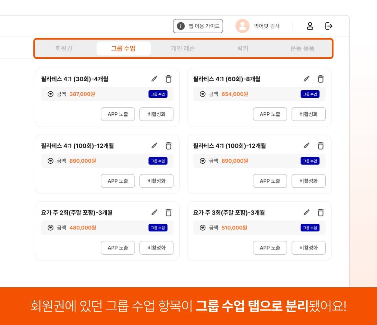Delete 필라테스 4:1 (30회)-4개월 with trash icon
The width and height of the screenshot is (377, 325).
[x=168, y=79]
